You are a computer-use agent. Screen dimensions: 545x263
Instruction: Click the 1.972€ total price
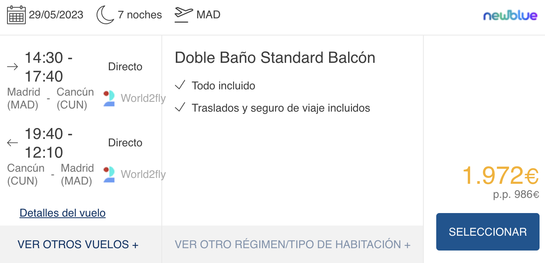click(501, 176)
